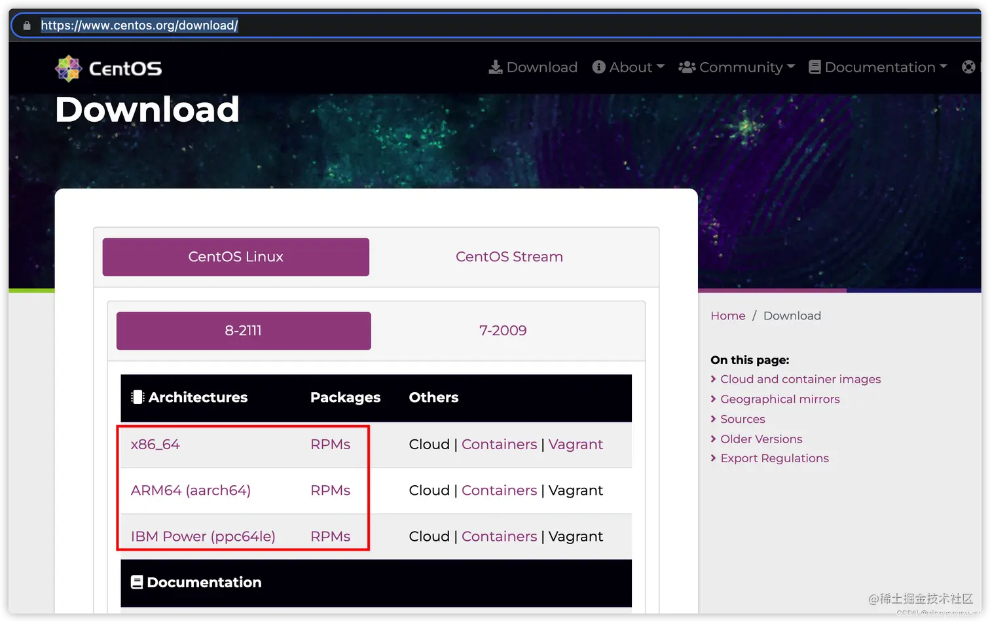The width and height of the screenshot is (990, 622).
Task: Click the lock icon in address bar
Action: (27, 26)
